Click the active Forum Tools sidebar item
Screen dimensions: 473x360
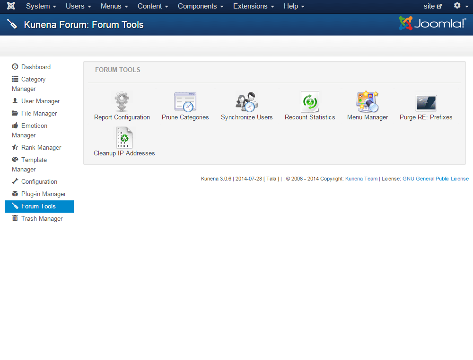[39, 206]
